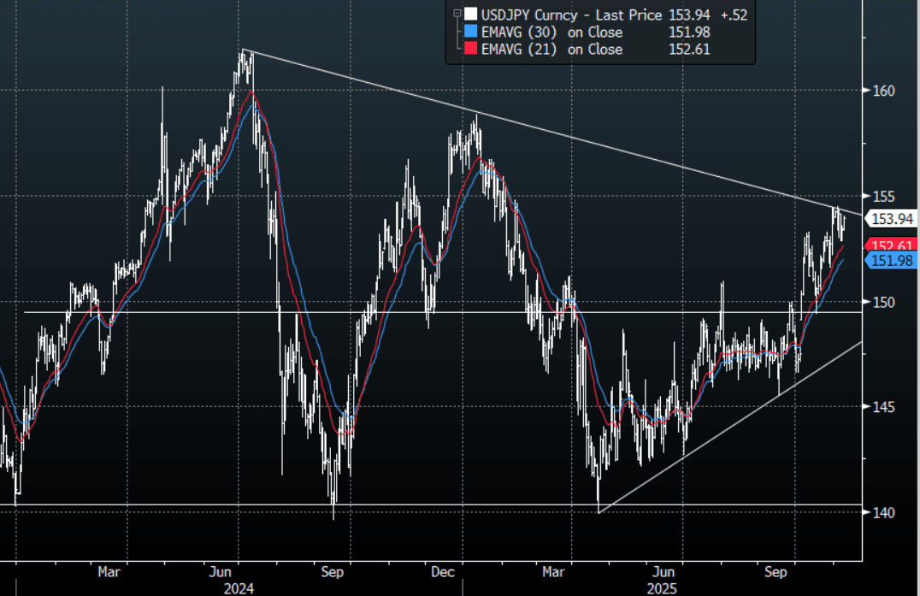
Task: Click the Dec label on time axis
Action: (442, 571)
